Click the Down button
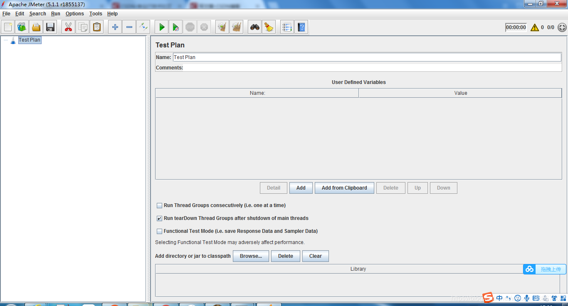 click(x=444, y=188)
